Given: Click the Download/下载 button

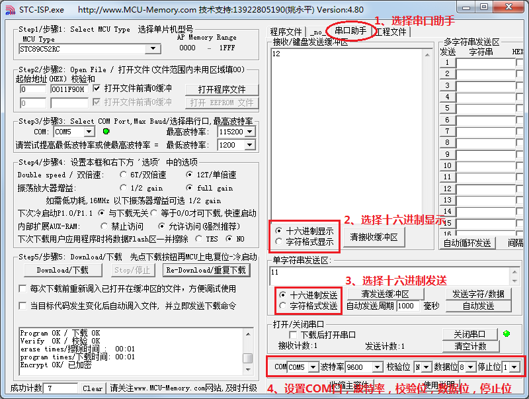Looking at the screenshot, I should coord(62,270).
